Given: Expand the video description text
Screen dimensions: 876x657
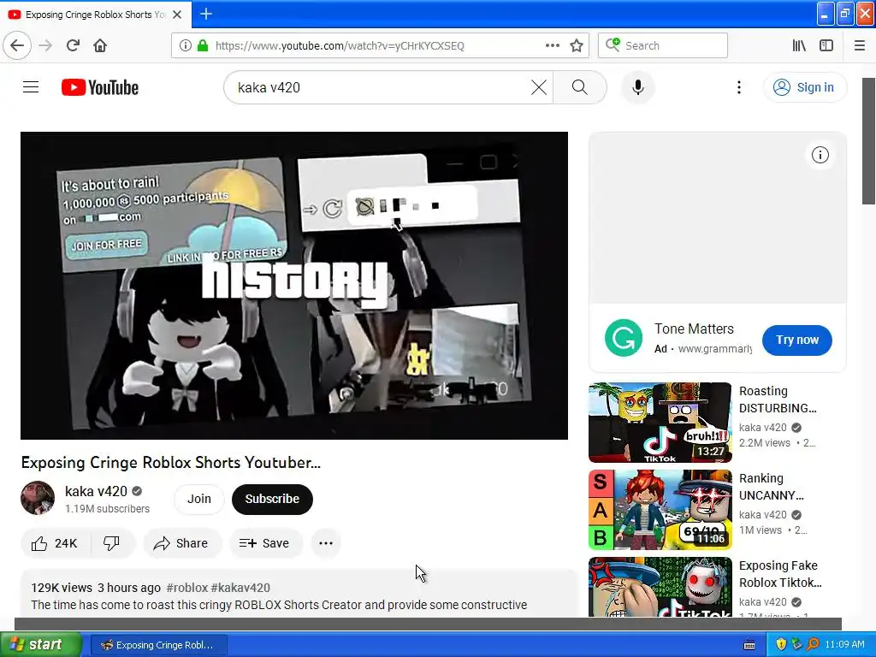Looking at the screenshot, I should [279, 605].
